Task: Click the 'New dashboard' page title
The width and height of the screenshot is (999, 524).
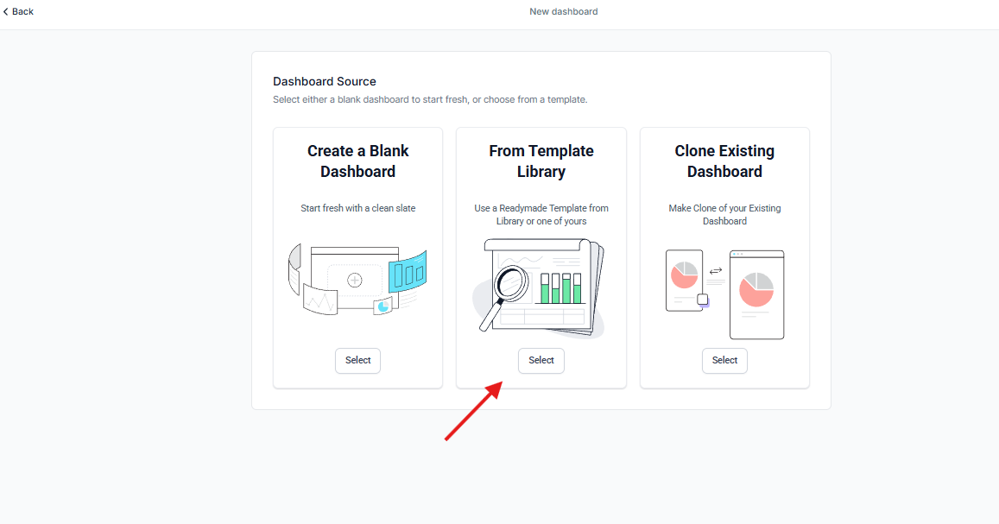Action: point(563,12)
